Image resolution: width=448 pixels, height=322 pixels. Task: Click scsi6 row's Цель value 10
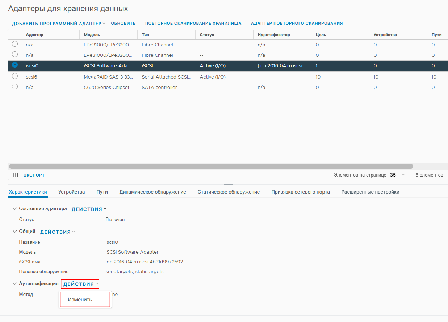point(318,77)
